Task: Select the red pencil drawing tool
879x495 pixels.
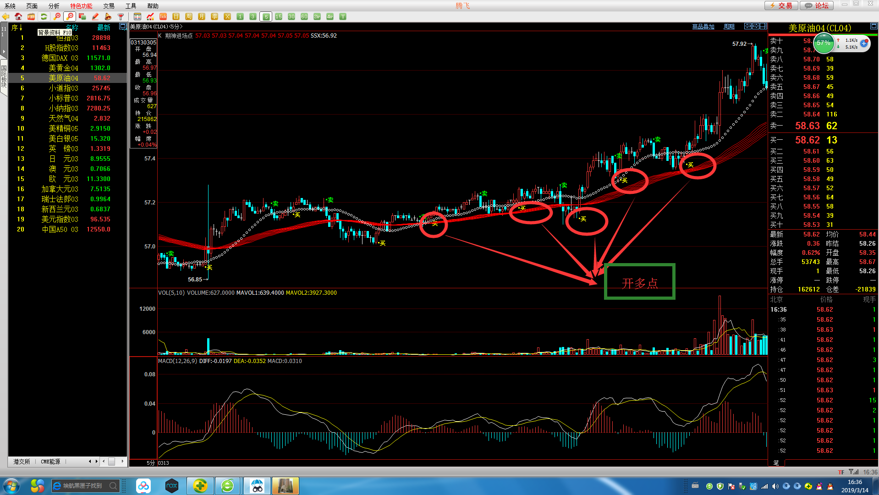Action: [x=95, y=16]
